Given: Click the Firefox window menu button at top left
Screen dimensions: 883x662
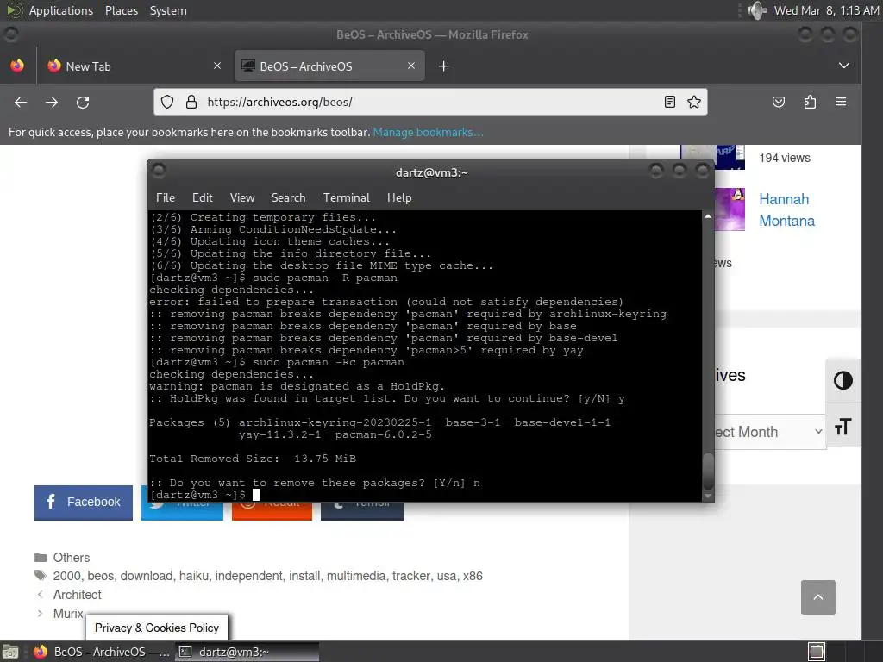Looking at the screenshot, I should (10, 34).
